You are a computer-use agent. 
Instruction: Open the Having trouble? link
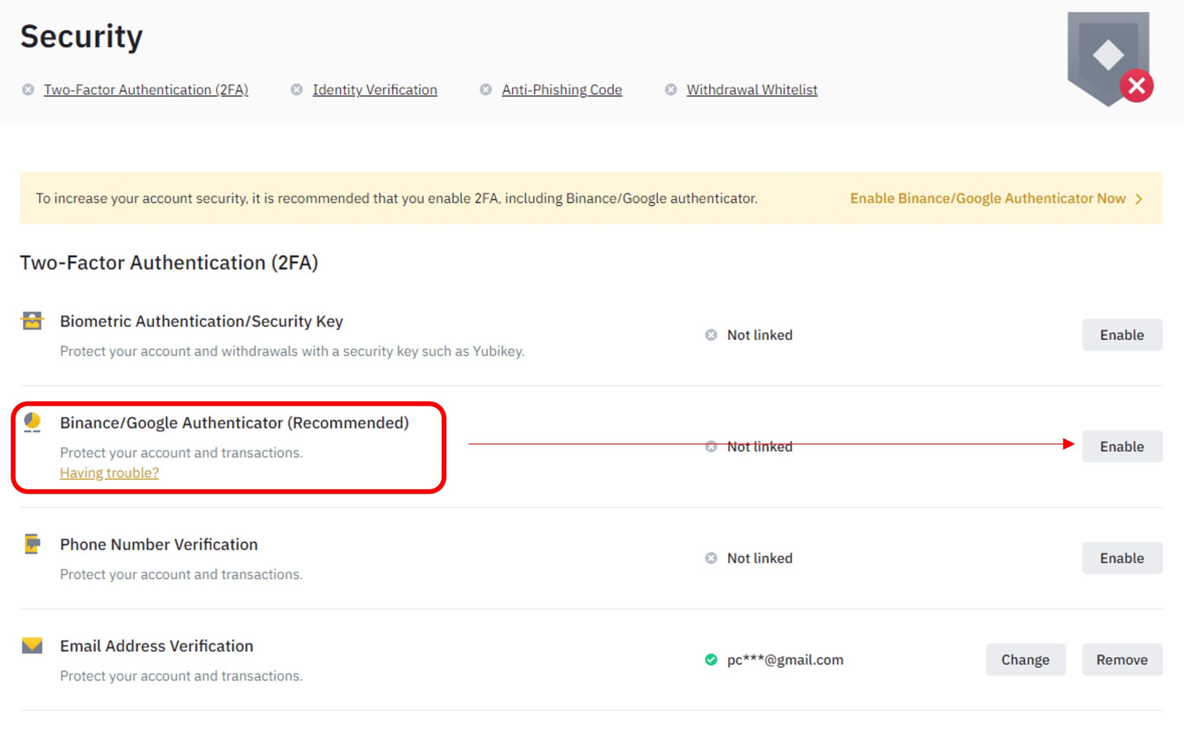tap(109, 473)
